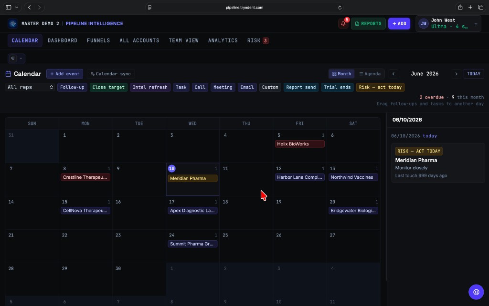Open the All Accounts tab
The width and height of the screenshot is (489, 306).
click(139, 41)
